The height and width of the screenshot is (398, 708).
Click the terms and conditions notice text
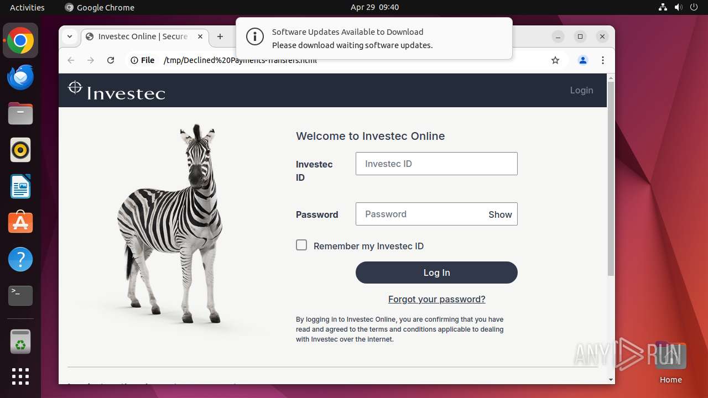pos(400,329)
